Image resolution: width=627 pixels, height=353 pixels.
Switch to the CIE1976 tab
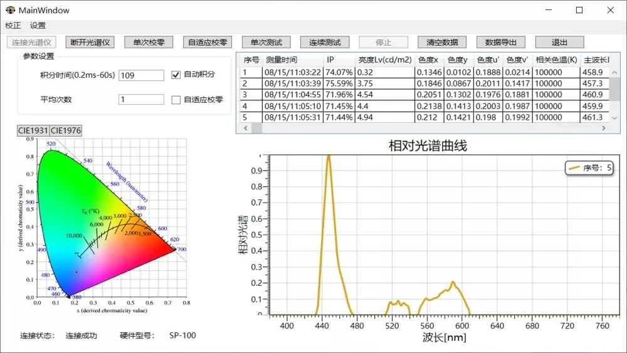65,130
